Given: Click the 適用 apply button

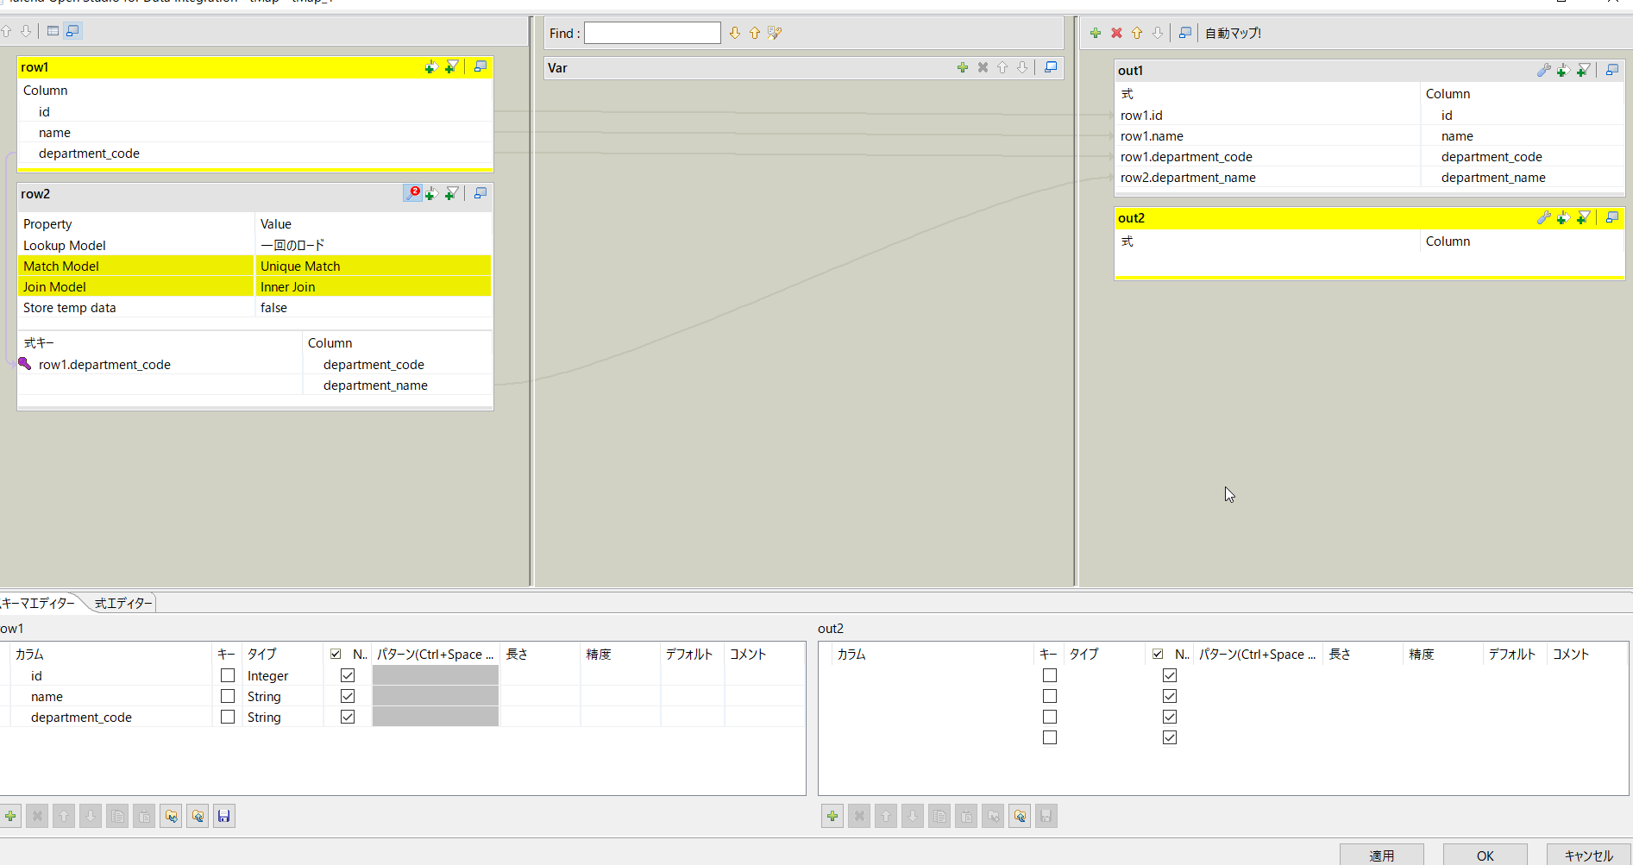Looking at the screenshot, I should (1382, 856).
